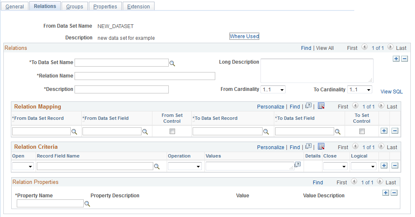The height and width of the screenshot is (217, 415).
Task: Delete the current Relations row
Action: click(405, 59)
